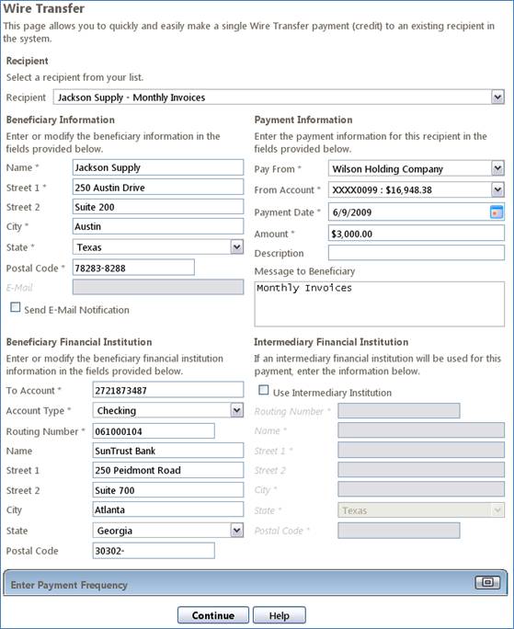
Task: Click the Beneficiary Information section heading
Action: [60, 120]
